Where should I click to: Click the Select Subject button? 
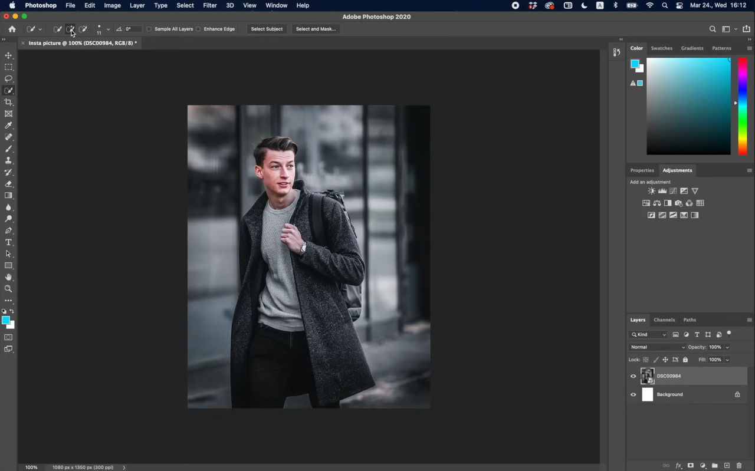267,29
